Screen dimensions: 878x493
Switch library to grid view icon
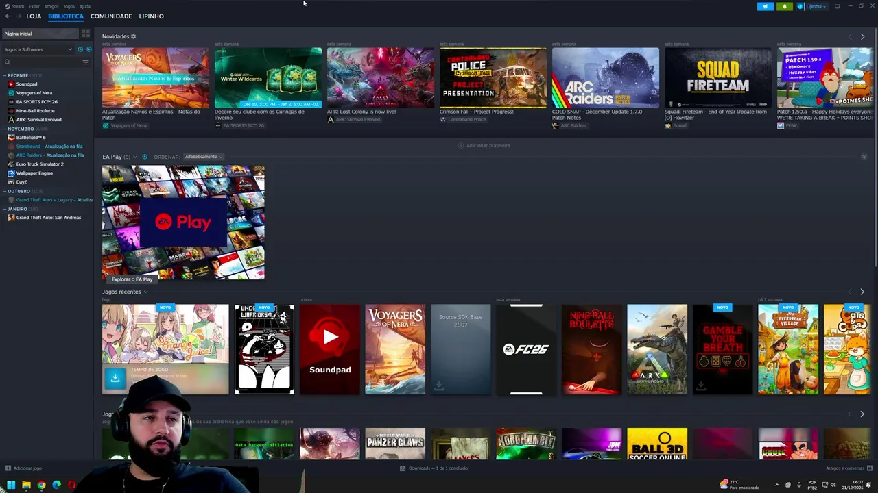tap(86, 34)
